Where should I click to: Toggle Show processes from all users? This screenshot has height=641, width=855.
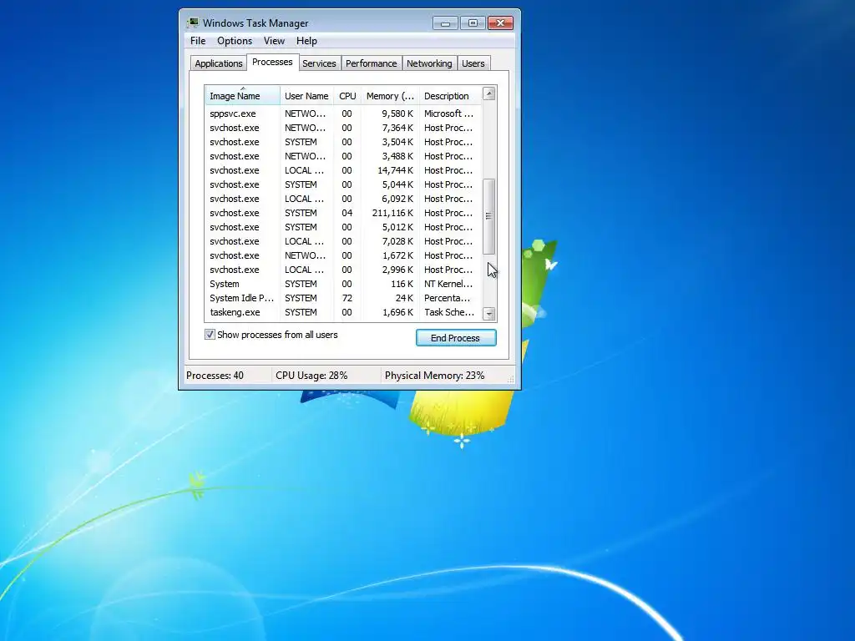(210, 335)
